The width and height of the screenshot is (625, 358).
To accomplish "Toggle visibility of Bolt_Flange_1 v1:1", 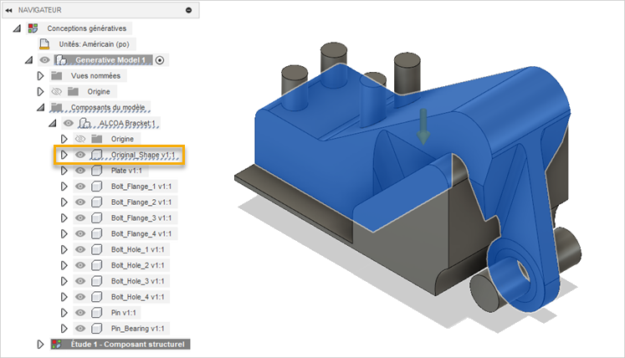I will pos(80,187).
